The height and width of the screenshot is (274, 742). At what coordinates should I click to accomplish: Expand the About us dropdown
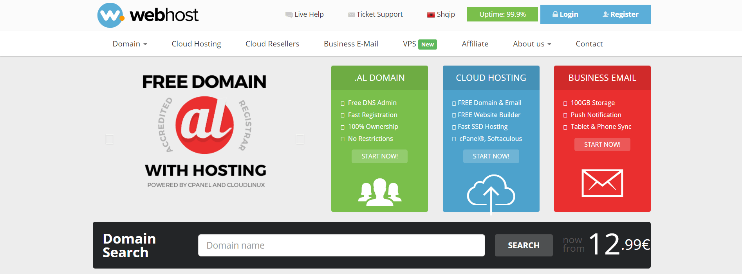click(532, 44)
